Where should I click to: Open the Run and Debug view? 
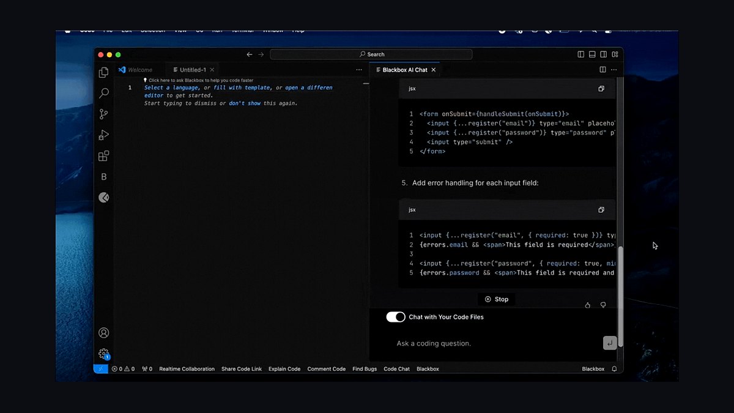[104, 135]
